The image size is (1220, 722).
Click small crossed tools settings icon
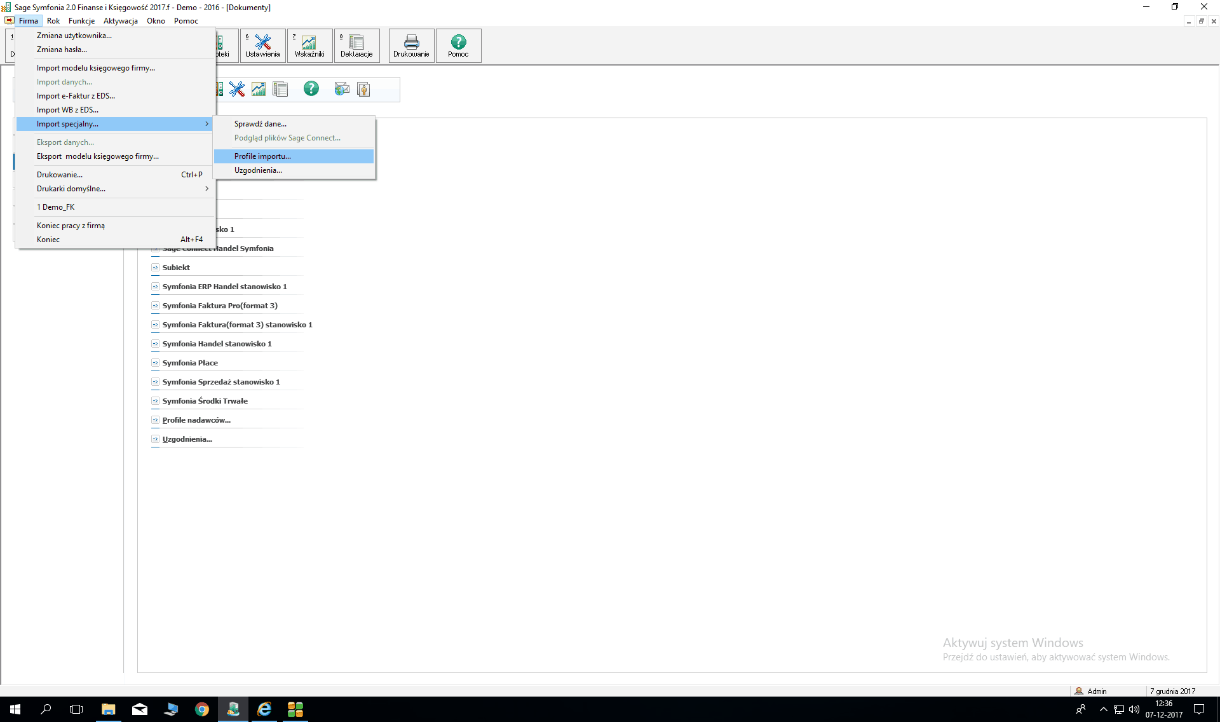(237, 89)
